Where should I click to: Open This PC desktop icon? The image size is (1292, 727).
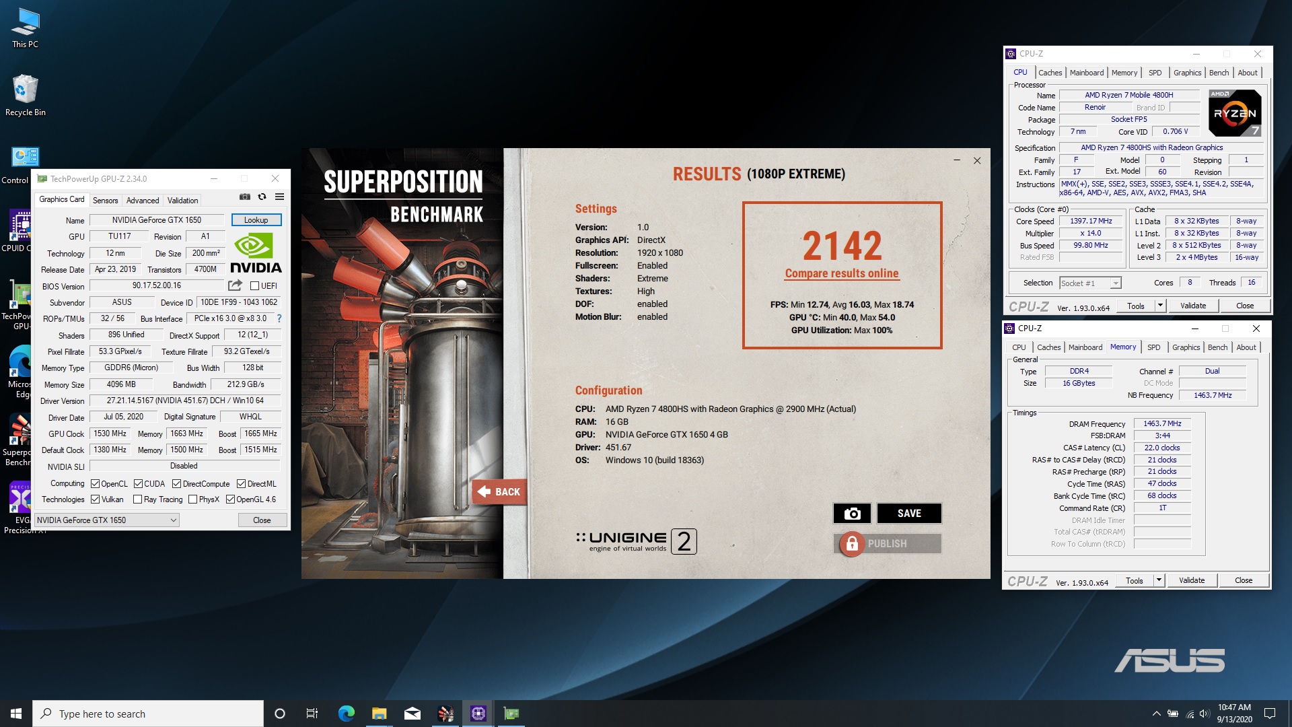pyautogui.click(x=25, y=28)
